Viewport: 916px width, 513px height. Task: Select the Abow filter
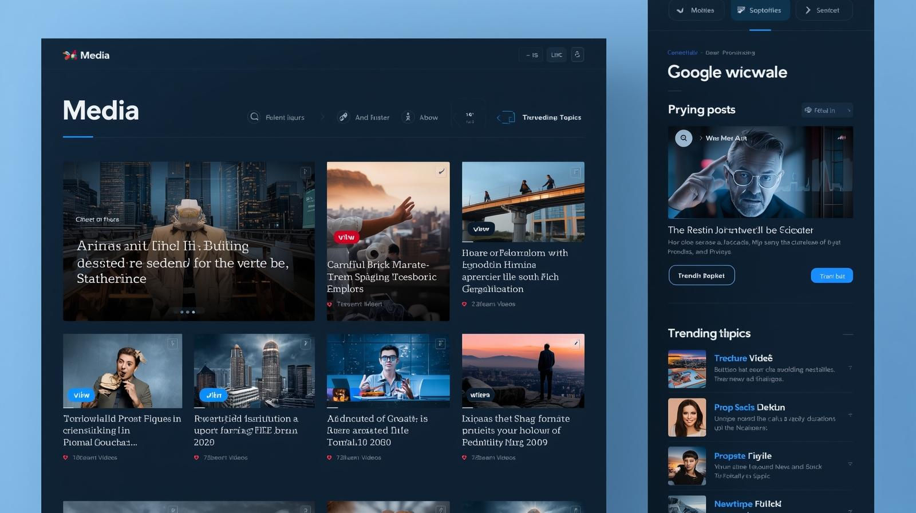pyautogui.click(x=420, y=117)
